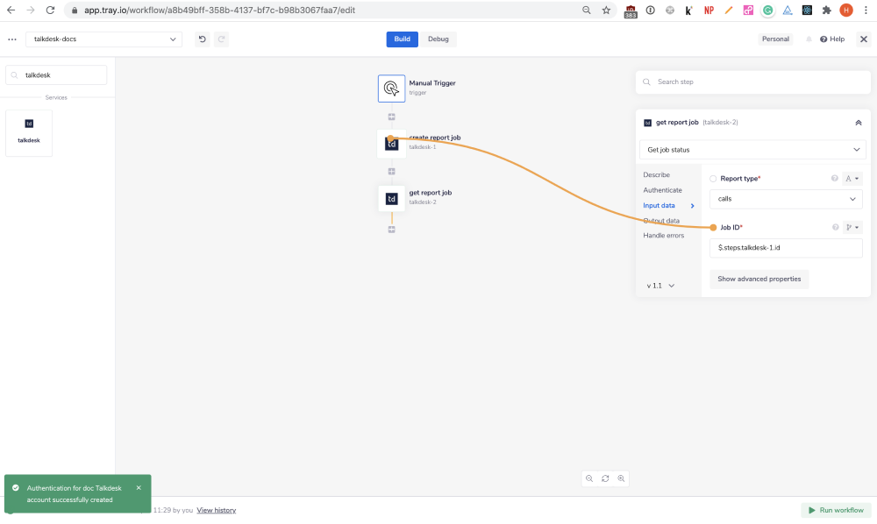Zoom in using the canvas magnifier icon
This screenshot has height=524, width=877.
pyautogui.click(x=622, y=478)
